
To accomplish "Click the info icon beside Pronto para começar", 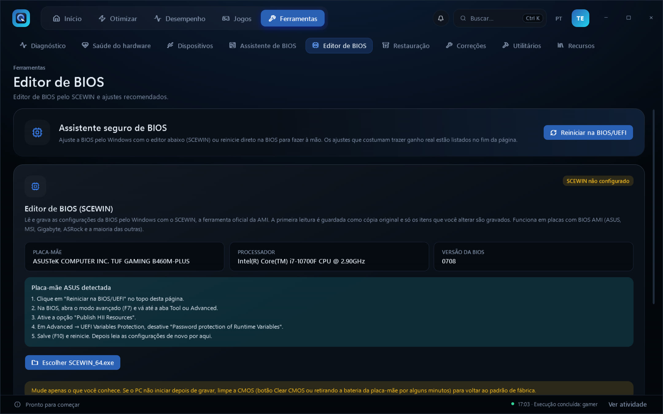I will click(x=17, y=404).
